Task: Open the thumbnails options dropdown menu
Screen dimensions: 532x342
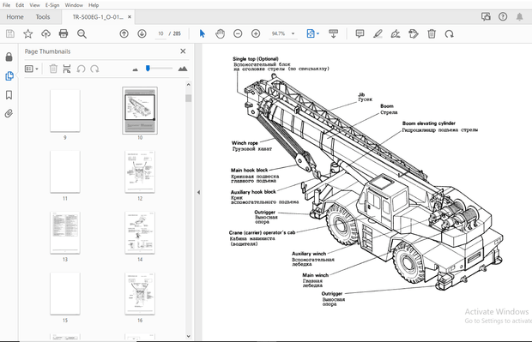Action: (32, 69)
